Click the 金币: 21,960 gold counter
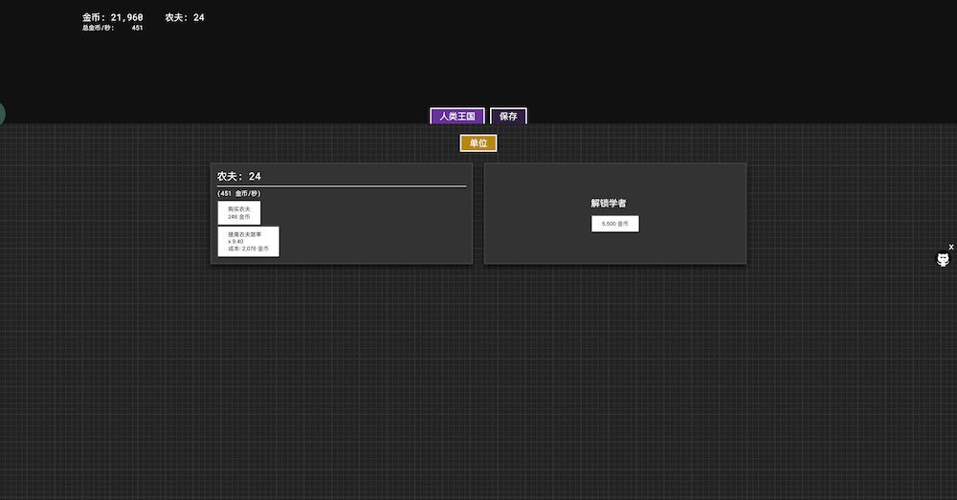957x500 pixels. [112, 17]
